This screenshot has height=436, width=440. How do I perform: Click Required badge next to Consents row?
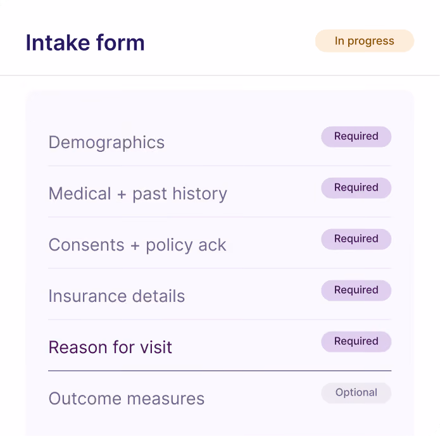point(356,239)
